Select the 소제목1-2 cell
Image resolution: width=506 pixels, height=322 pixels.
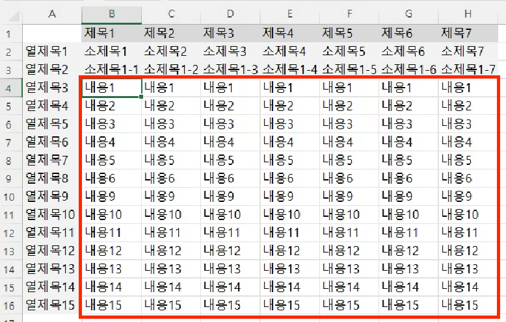171,69
